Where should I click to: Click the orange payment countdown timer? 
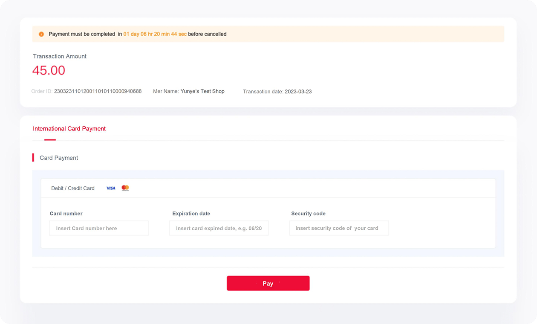coord(155,34)
